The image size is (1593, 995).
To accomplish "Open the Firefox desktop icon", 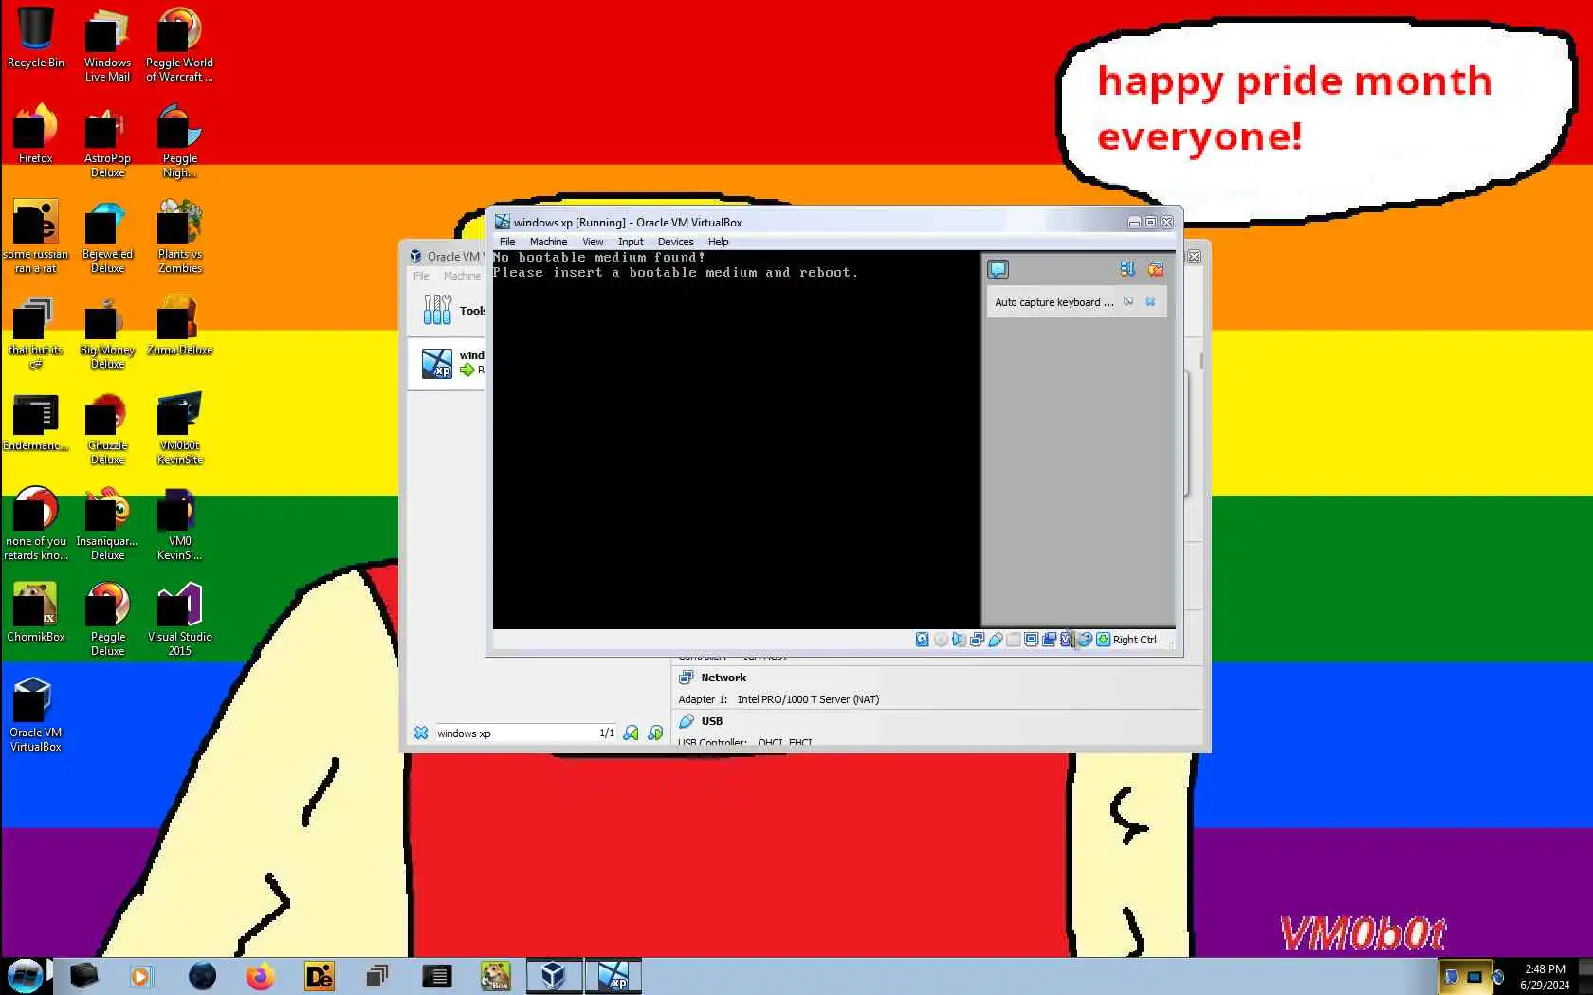I will [35, 134].
